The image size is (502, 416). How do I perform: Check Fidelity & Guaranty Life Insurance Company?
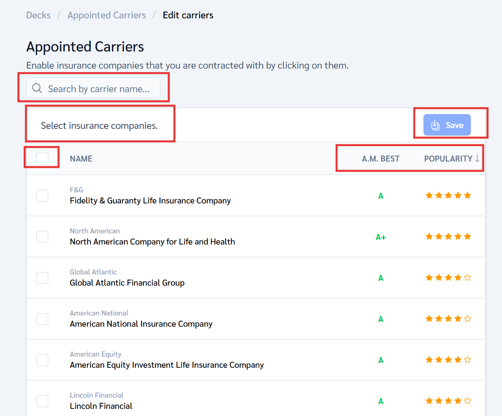(x=42, y=196)
